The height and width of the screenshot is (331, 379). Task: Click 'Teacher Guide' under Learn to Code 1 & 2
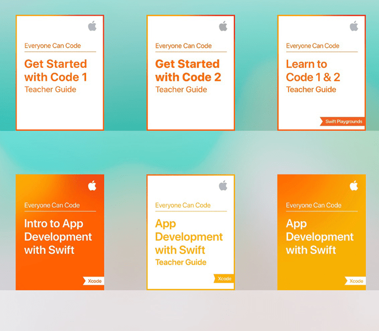tap(311, 90)
